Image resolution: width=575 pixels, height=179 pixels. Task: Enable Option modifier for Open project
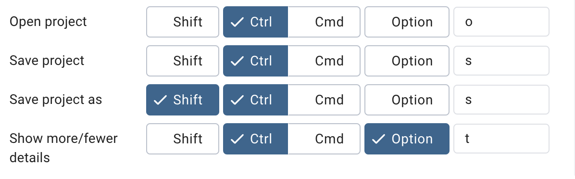point(407,22)
